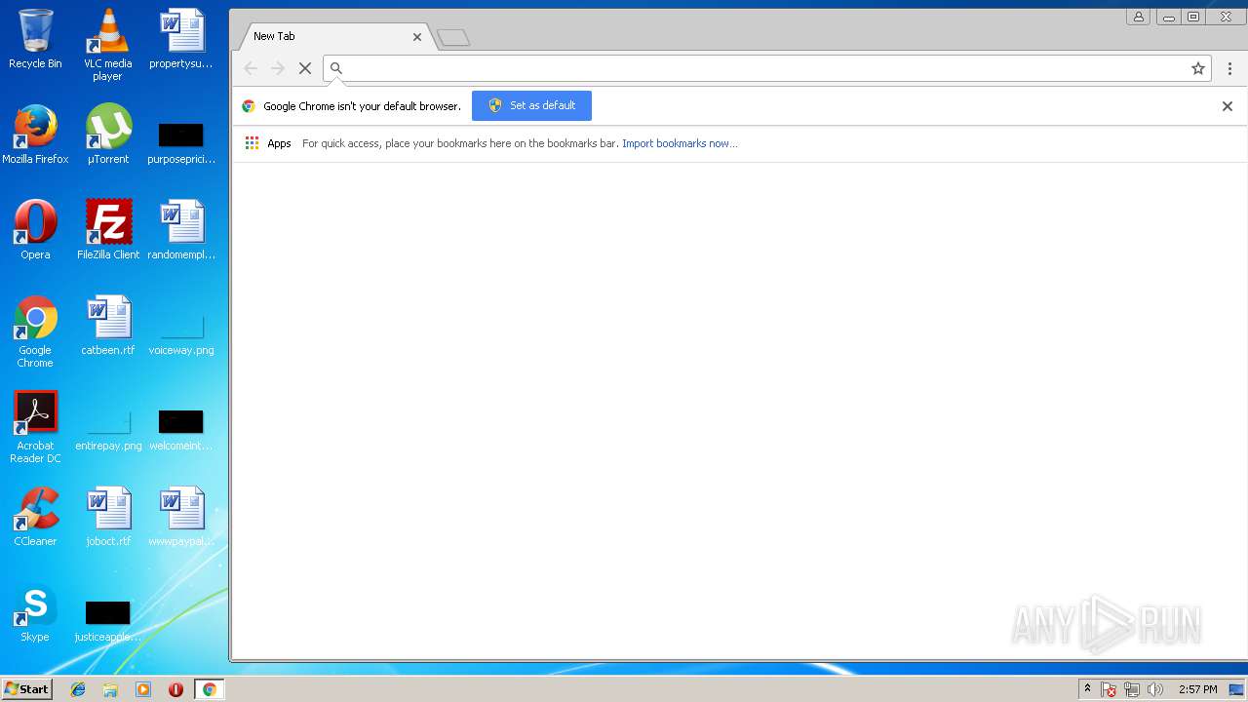The height and width of the screenshot is (702, 1248).
Task: Select randomempl... Word document on desktop
Action: tap(181, 230)
